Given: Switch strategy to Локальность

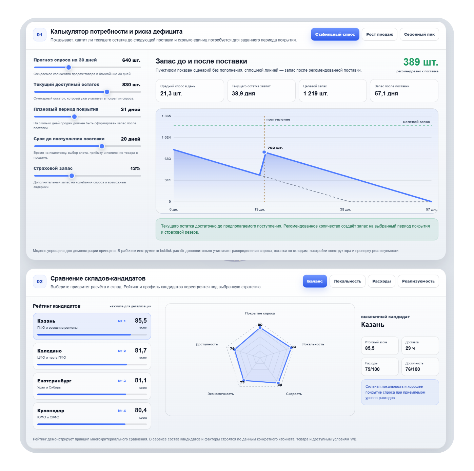Looking at the screenshot, I should (348, 281).
